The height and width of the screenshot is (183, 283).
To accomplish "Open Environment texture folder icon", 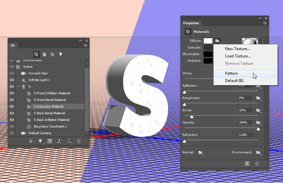I will tap(258, 152).
